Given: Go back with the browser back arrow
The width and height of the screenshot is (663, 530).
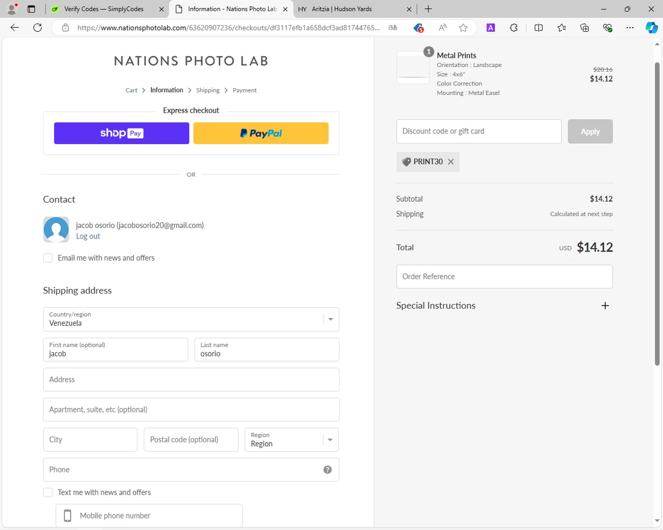Looking at the screenshot, I should click(x=15, y=28).
